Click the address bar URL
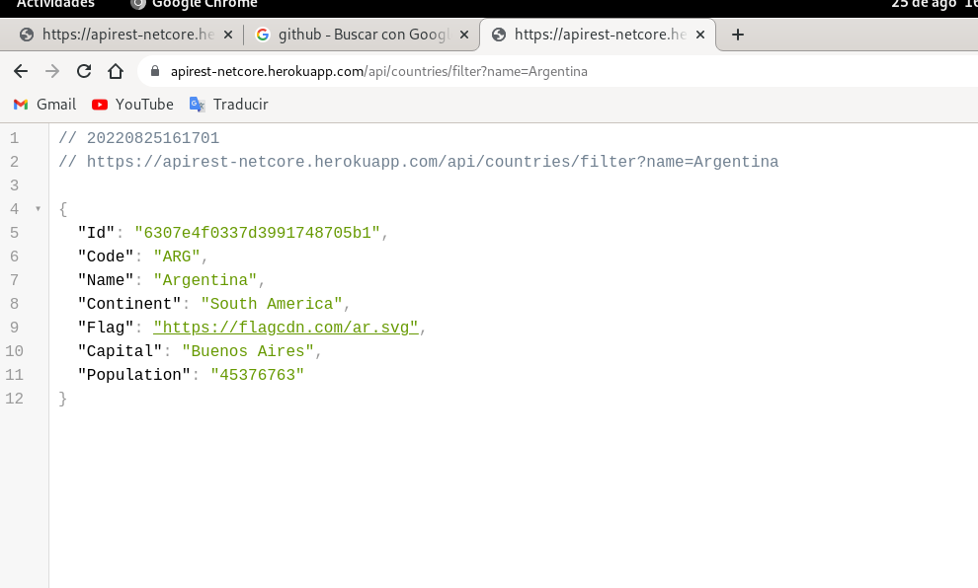This screenshot has height=588, width=978. click(380, 71)
